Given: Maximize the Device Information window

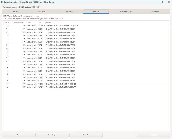Looking at the screenshot, I should (x=162, y=2).
